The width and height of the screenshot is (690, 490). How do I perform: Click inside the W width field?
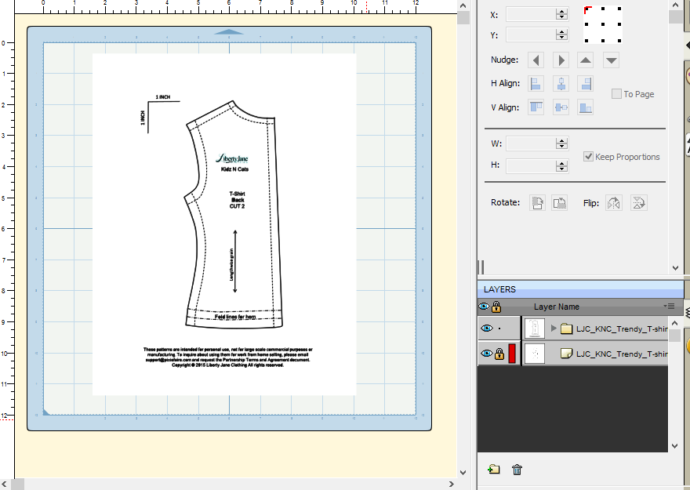(530, 143)
